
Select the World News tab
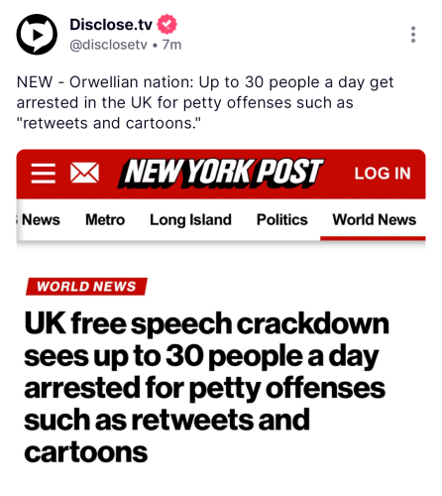click(x=374, y=220)
